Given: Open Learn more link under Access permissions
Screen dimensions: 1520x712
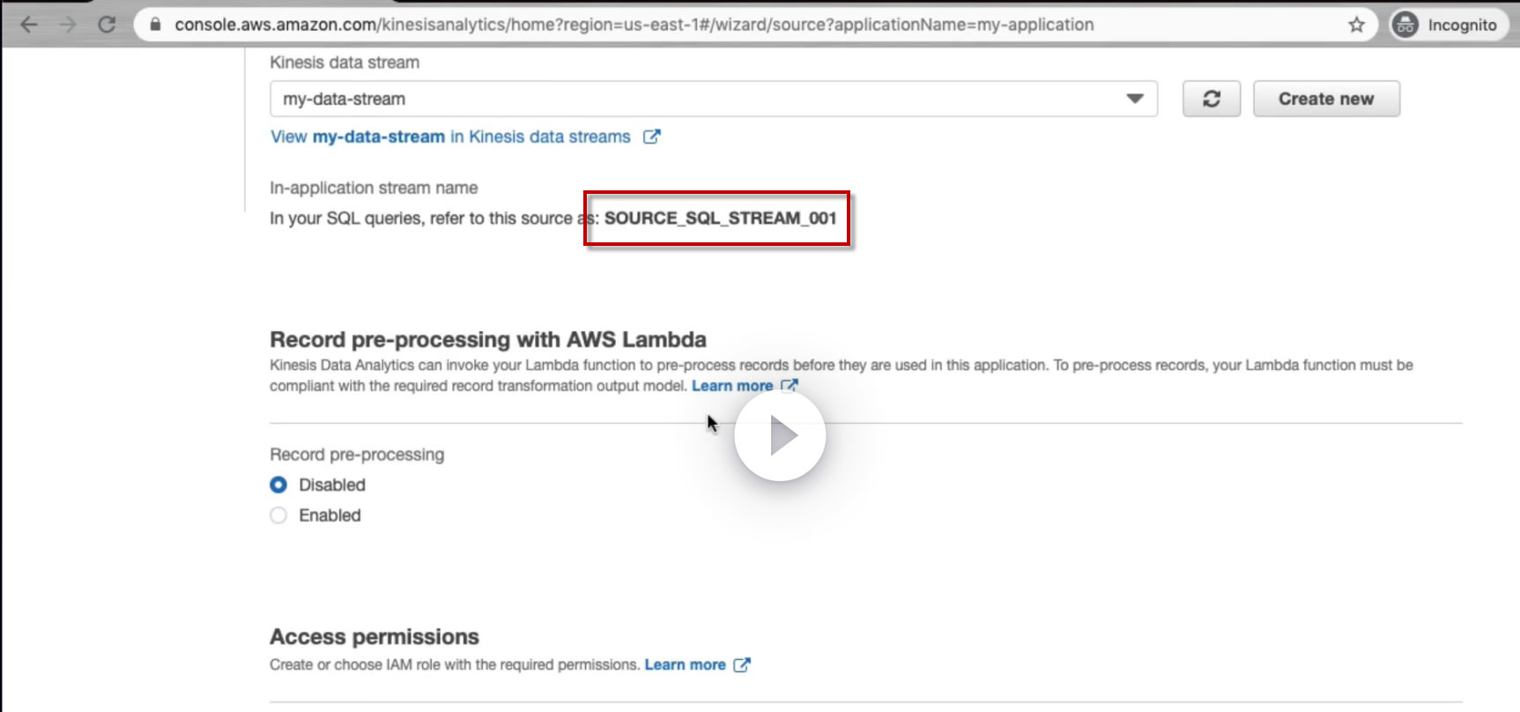Looking at the screenshot, I should 685,664.
